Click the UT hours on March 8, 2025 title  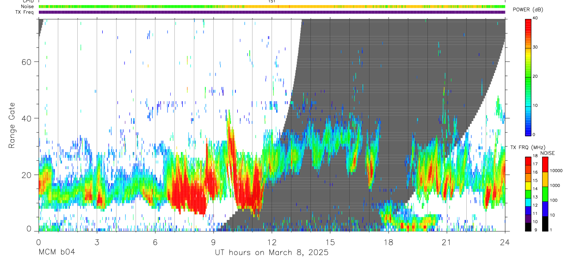(272, 253)
